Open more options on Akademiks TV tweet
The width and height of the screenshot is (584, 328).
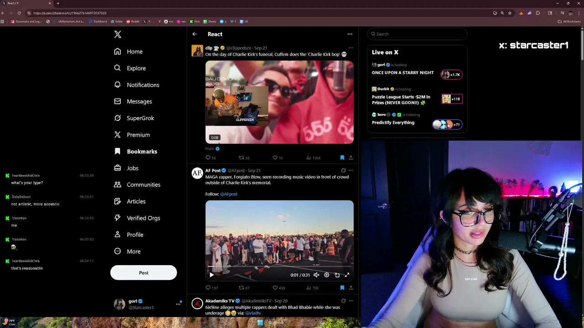pos(351,301)
